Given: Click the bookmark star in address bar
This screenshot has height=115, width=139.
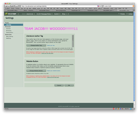Looking at the screenshot, I should 100,6.
